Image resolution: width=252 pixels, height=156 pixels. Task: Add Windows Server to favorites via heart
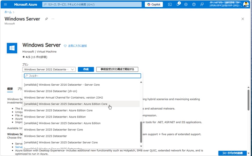pos(65,46)
